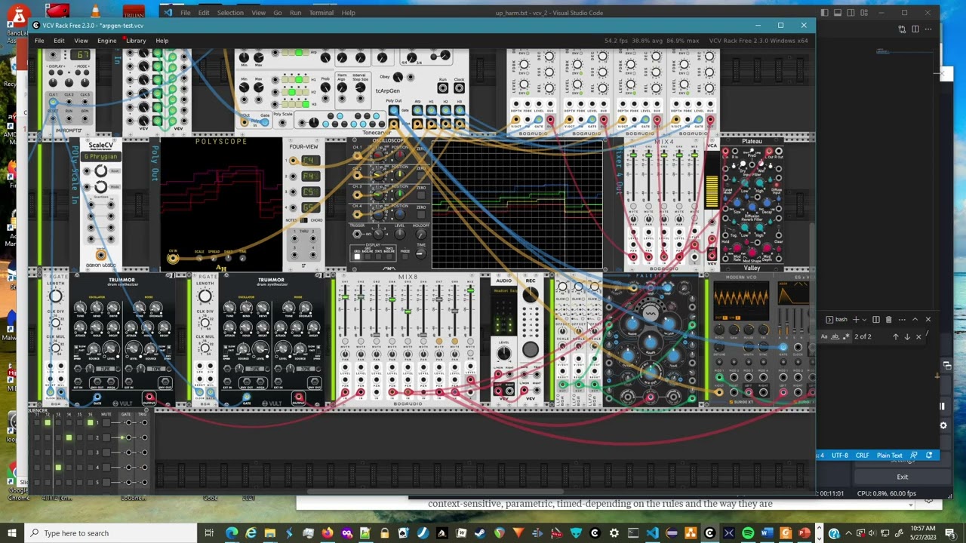Toggle Oscilloscope CH.4 ZERO button

coord(420,214)
